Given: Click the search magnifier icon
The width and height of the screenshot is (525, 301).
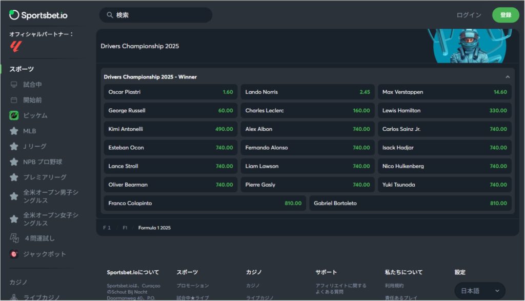Looking at the screenshot, I should click(x=110, y=15).
